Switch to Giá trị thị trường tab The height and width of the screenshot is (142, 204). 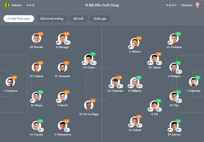pyautogui.click(x=52, y=19)
